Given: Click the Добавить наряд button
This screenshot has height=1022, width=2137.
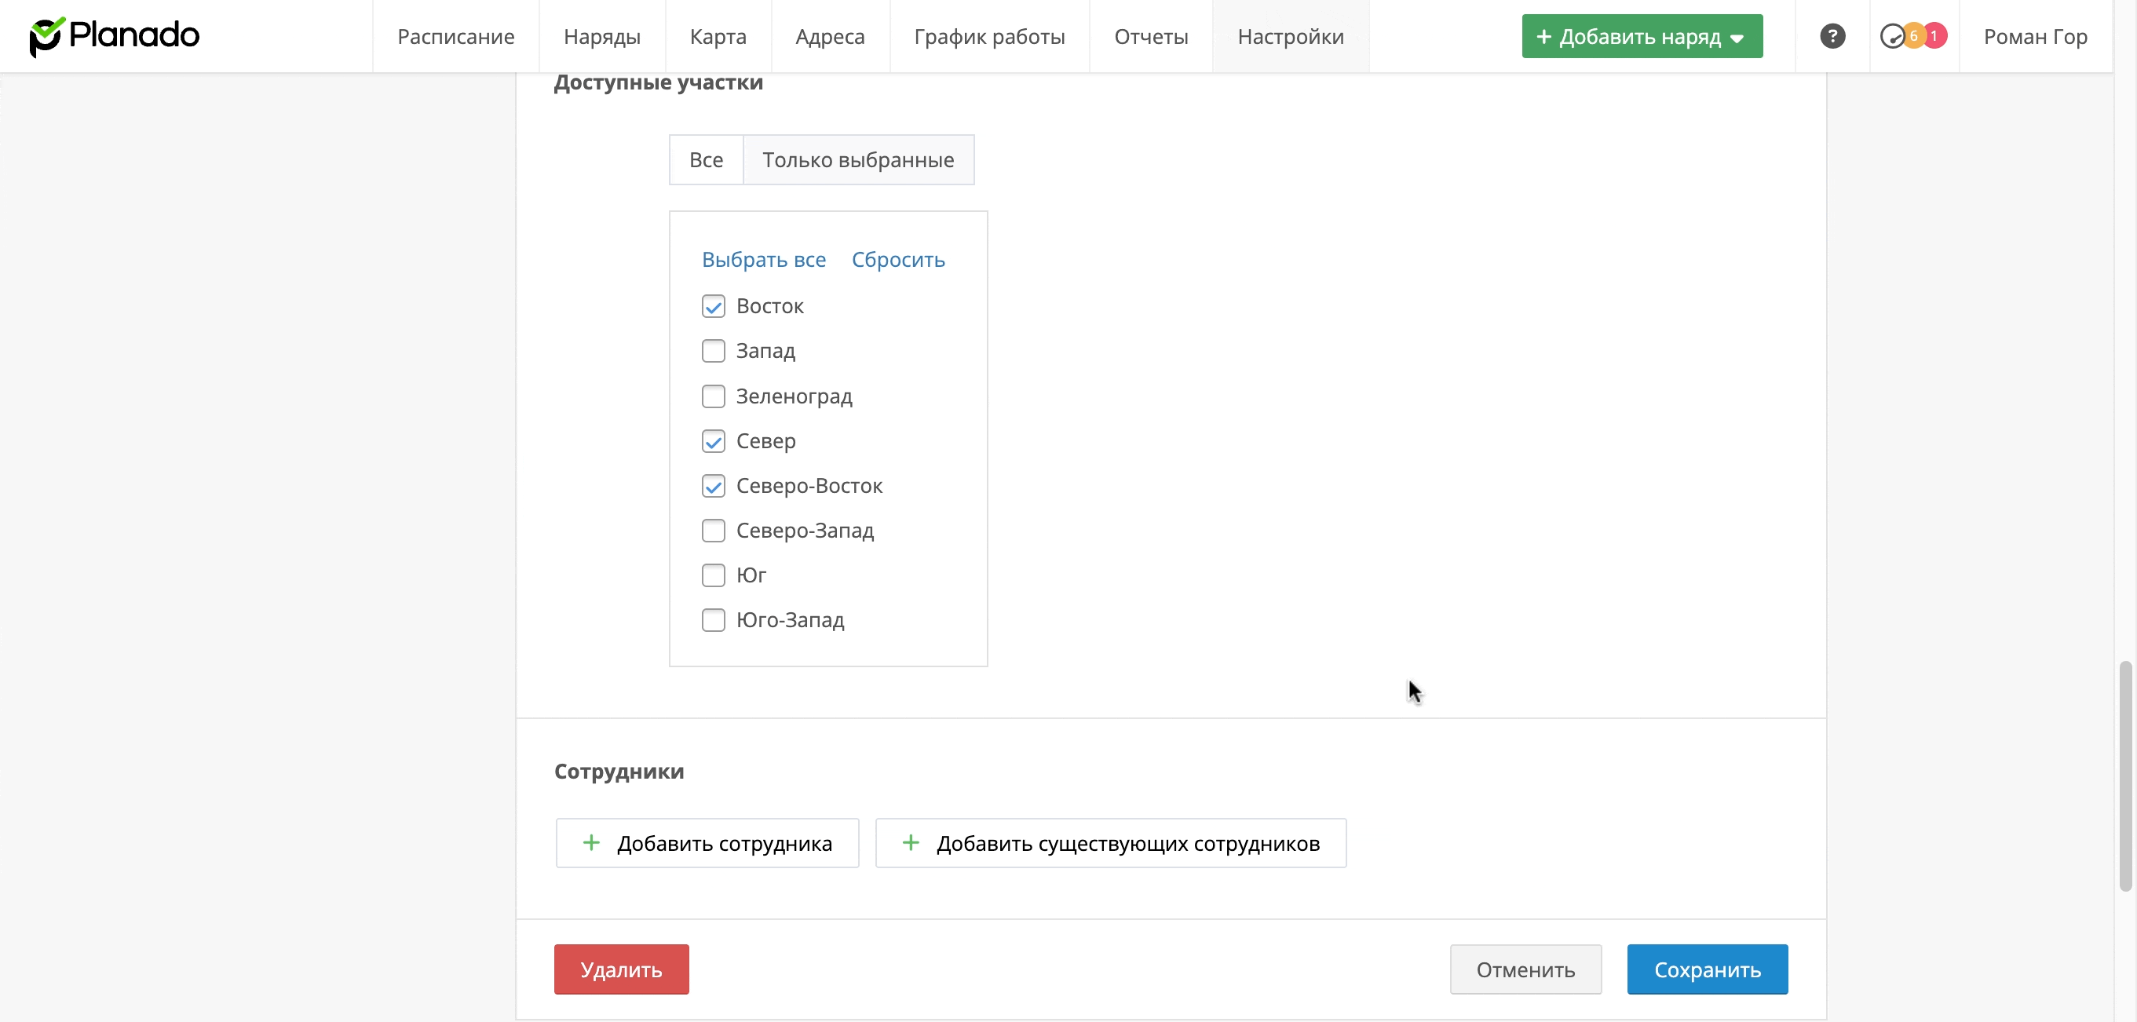Looking at the screenshot, I should (1642, 36).
